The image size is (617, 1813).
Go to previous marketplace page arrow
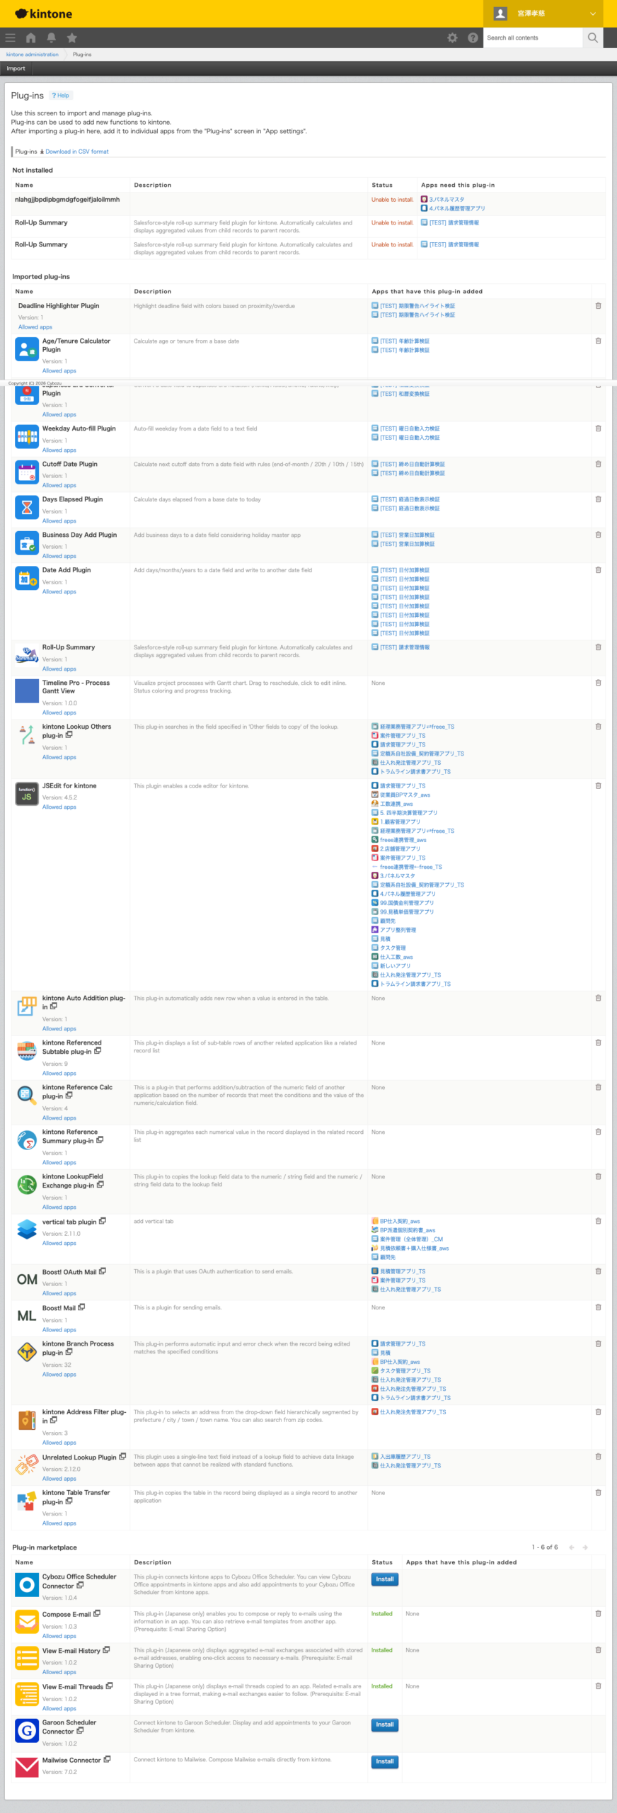point(572,1547)
